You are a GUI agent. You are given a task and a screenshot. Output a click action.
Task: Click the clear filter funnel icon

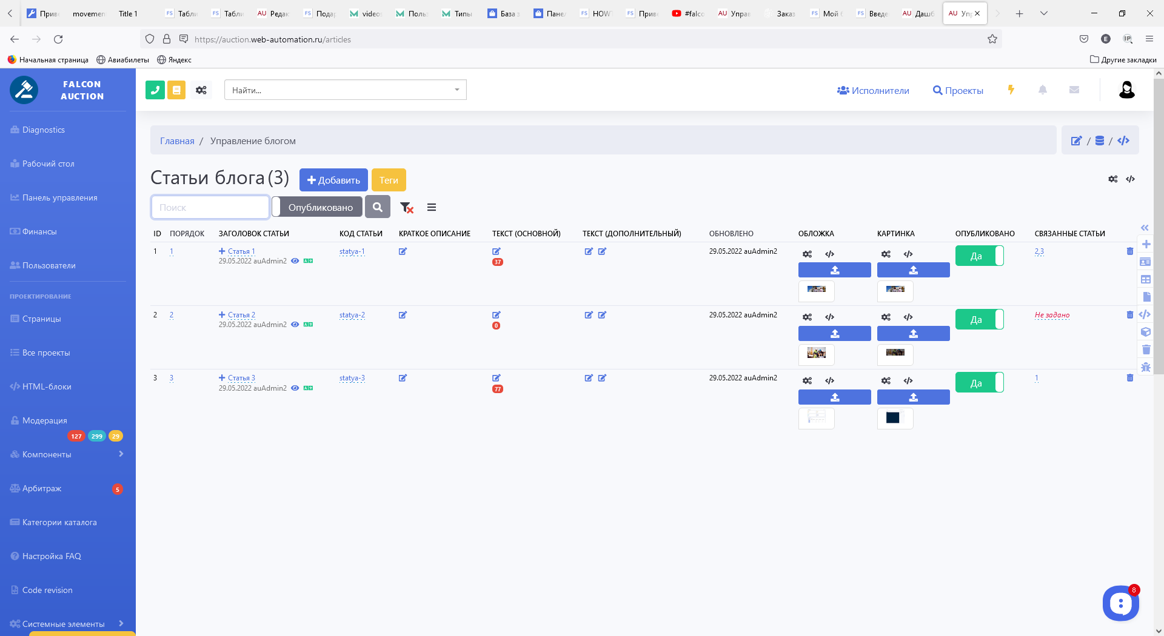click(x=406, y=208)
